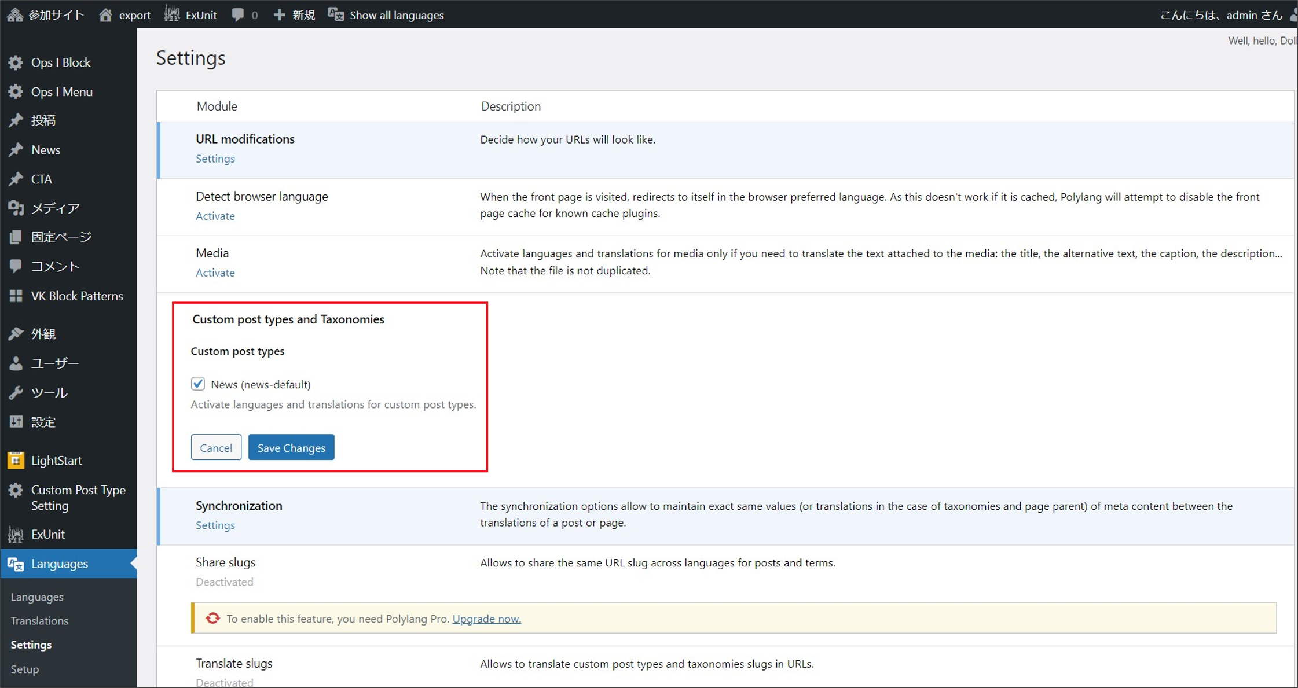Click the VK Block Patterns grid icon
1298x688 pixels.
16,296
